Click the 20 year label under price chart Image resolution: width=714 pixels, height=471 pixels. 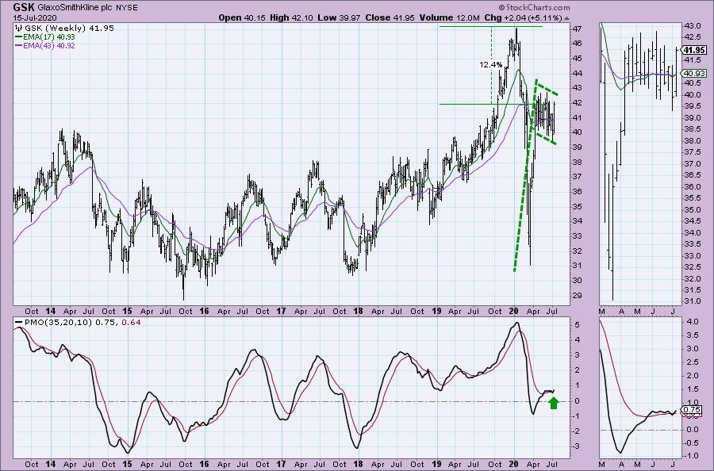(x=513, y=312)
